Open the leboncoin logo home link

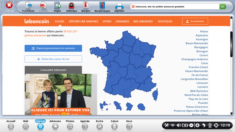pos(37,21)
